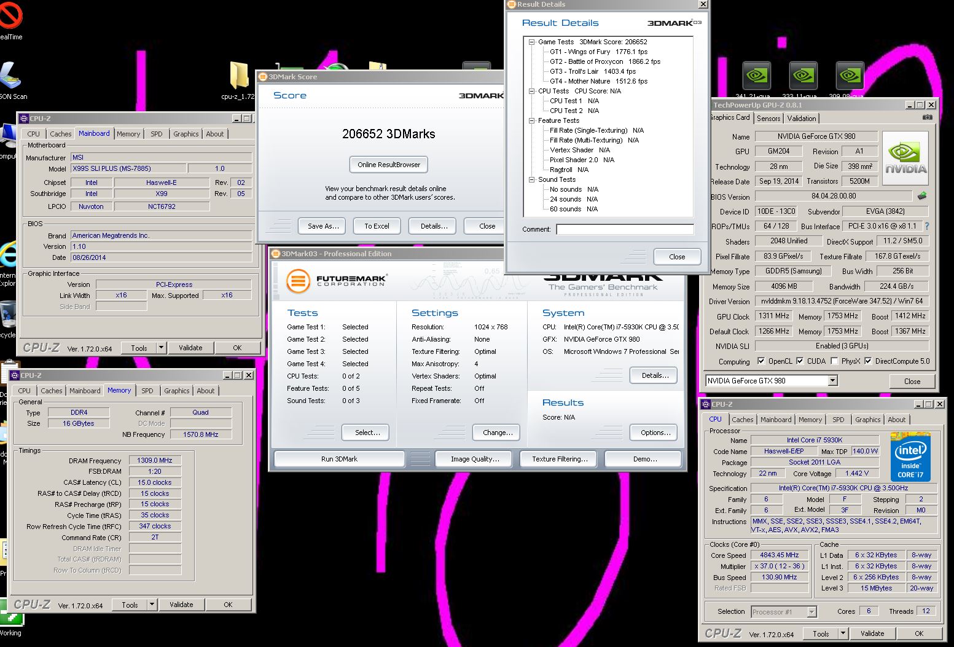The width and height of the screenshot is (954, 647).
Task: Click the Bus Interface question mark icon
Action: [x=927, y=226]
